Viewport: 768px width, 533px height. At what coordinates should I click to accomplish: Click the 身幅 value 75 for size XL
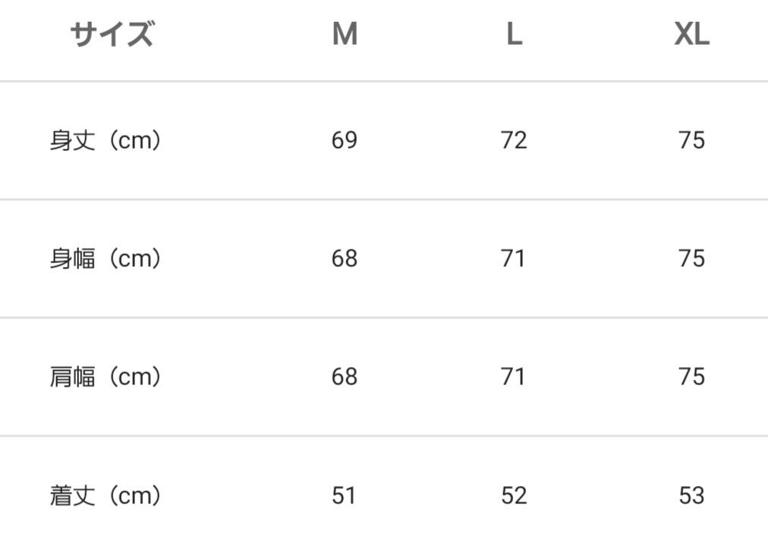691,259
